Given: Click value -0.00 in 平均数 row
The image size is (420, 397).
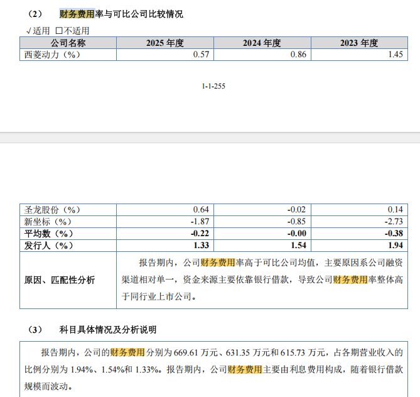Looking at the screenshot, I should pyautogui.click(x=297, y=233).
